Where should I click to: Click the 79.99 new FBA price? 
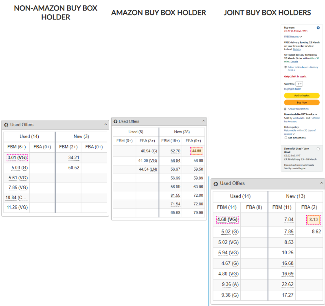point(198,213)
